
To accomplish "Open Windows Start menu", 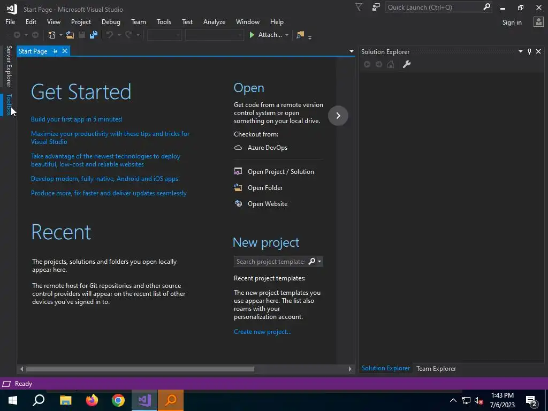I will pos(13,400).
